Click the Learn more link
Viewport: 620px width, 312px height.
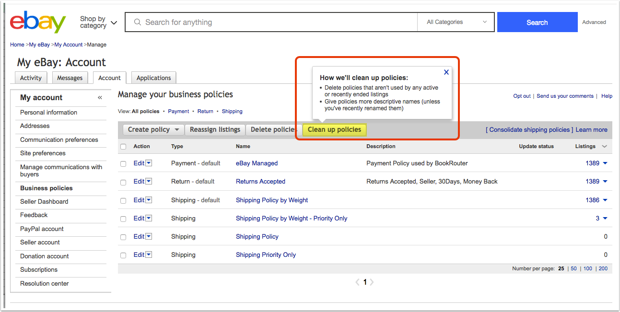[591, 129]
